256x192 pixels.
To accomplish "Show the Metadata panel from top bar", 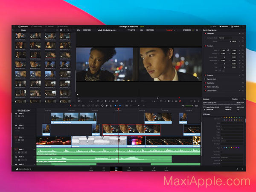I will (224, 26).
